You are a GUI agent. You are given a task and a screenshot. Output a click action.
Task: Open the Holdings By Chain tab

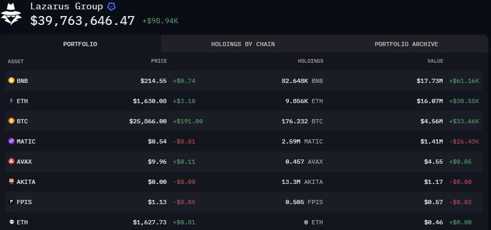(243, 44)
